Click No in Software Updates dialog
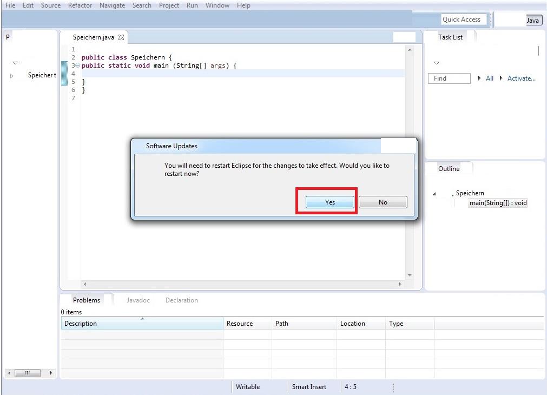Viewport: 547px width, 395px height. pos(383,202)
